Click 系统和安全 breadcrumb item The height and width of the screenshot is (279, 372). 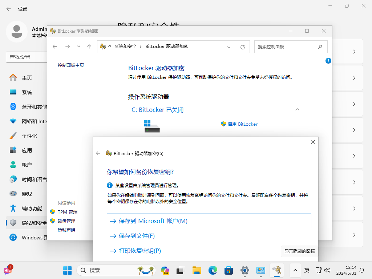point(125,46)
